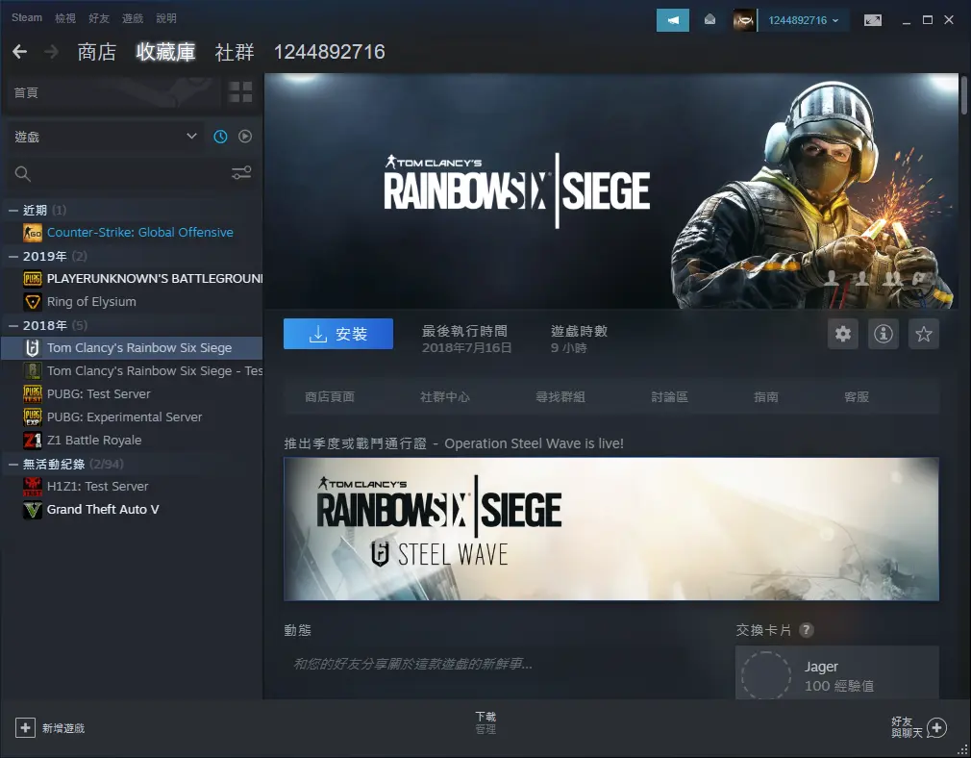This screenshot has height=758, width=971.
Task: Open the 社群 community tab
Action: [x=234, y=52]
